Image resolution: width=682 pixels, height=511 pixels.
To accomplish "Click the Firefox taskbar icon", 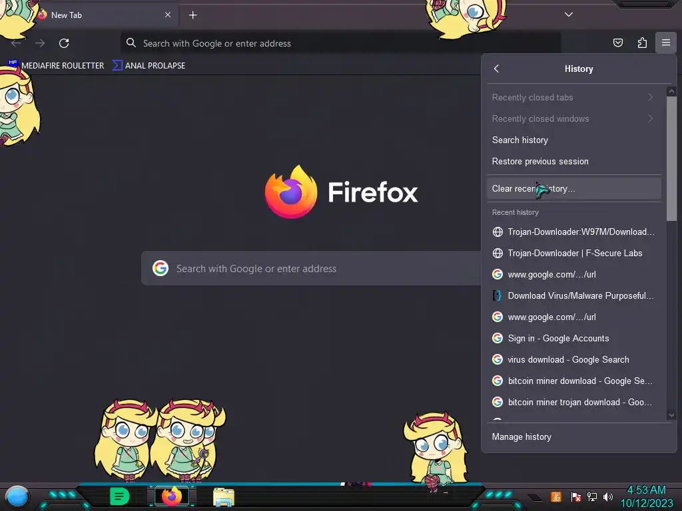I will (172, 496).
